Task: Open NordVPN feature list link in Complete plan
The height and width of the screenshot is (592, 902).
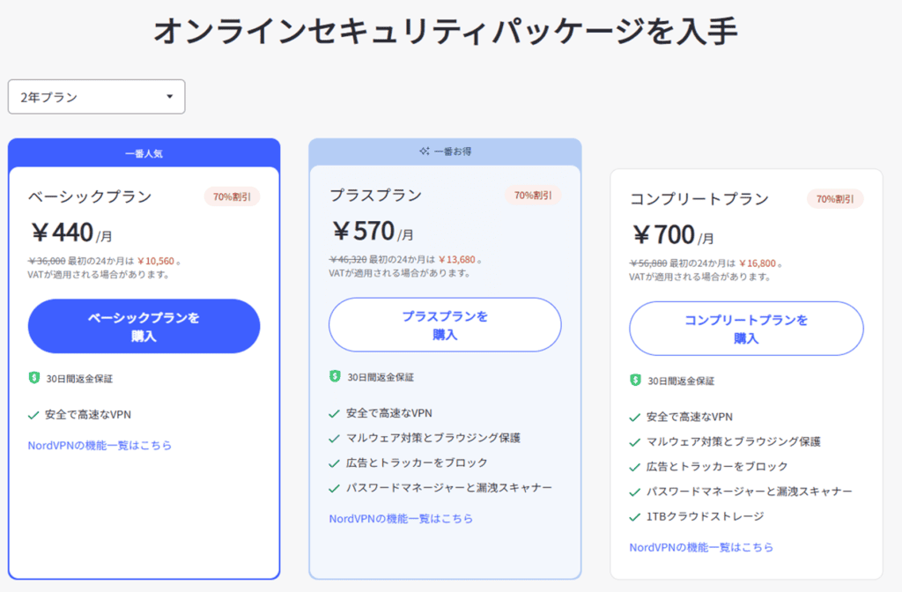Action: pyautogui.click(x=701, y=547)
